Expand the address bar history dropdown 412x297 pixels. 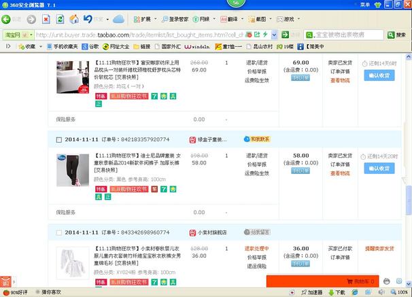pyautogui.click(x=274, y=35)
